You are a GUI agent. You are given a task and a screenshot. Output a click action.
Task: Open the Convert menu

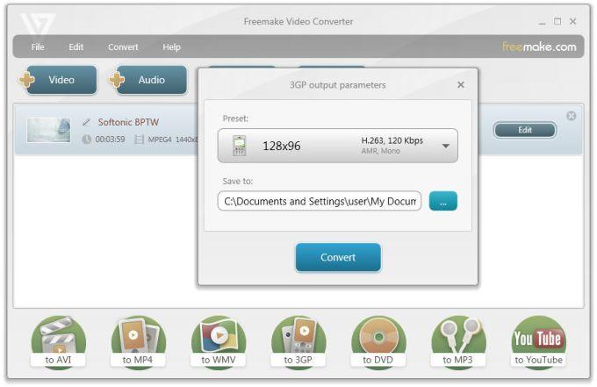point(123,47)
